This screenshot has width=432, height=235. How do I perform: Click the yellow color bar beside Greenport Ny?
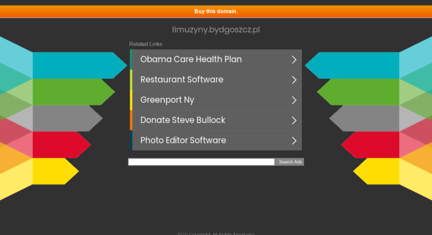click(131, 100)
